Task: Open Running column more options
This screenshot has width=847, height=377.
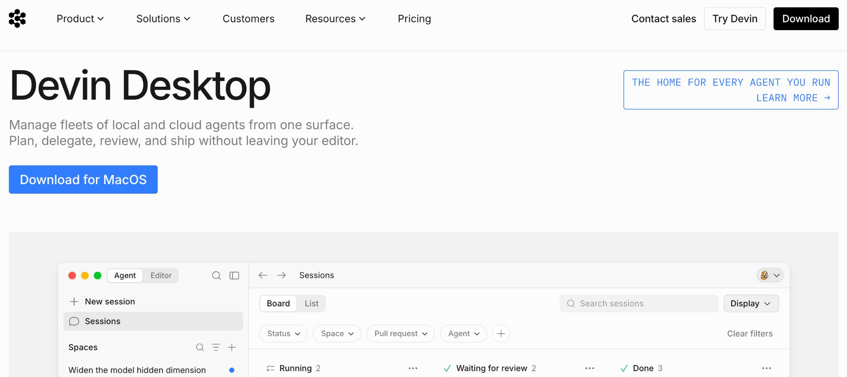Action: pyautogui.click(x=413, y=368)
